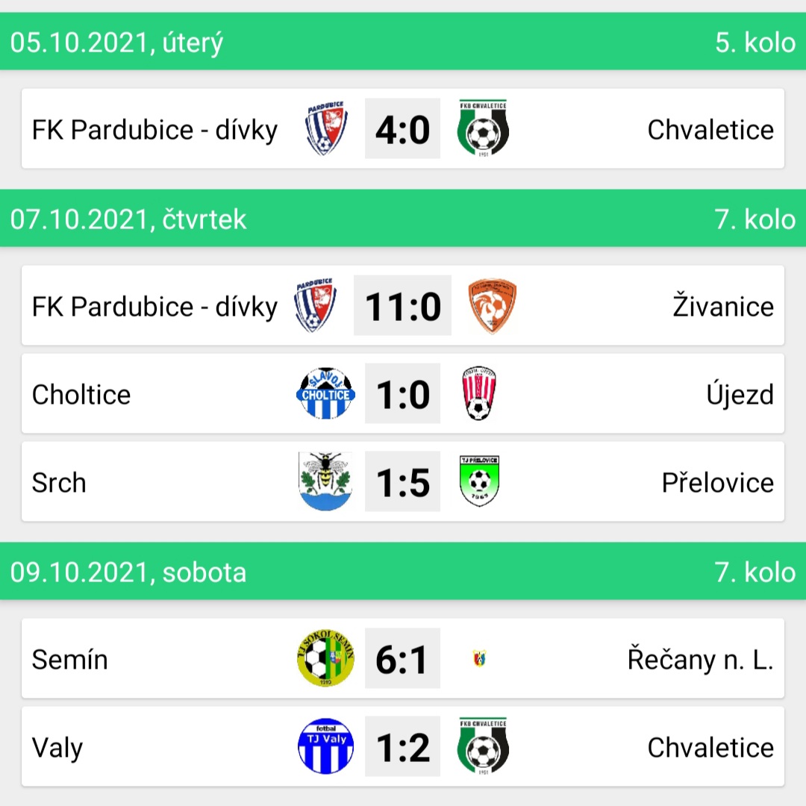Viewport: 806px width, 806px height.
Task: Open the Řečany n. L. team link
Action: (701, 660)
